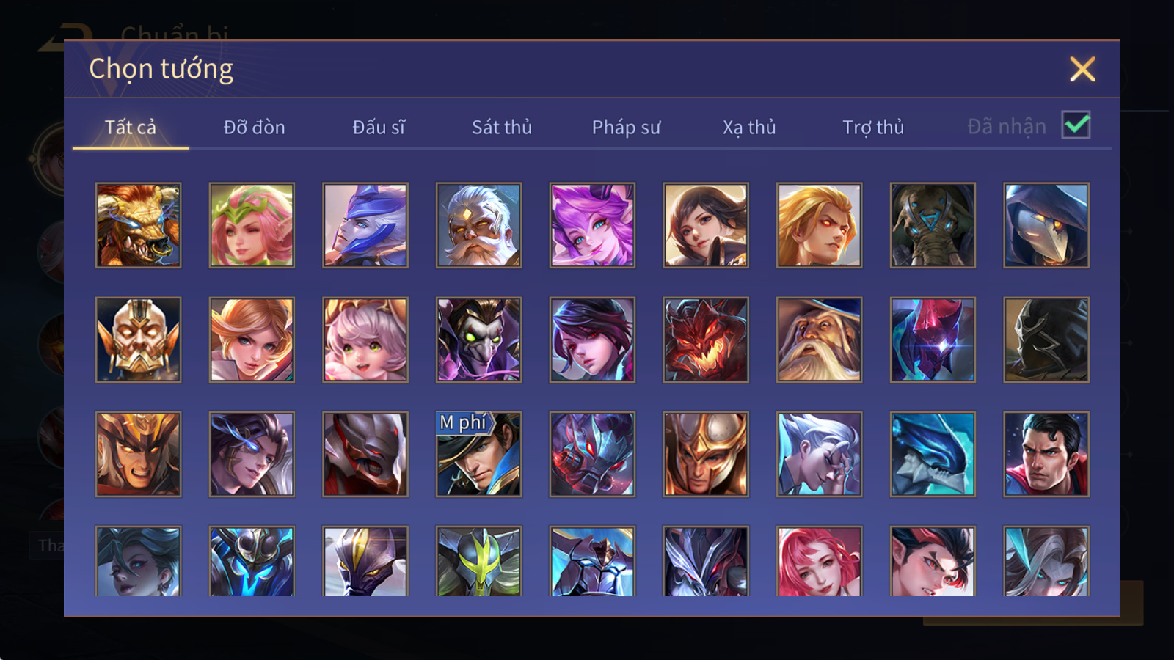This screenshot has height=660, width=1174.
Task: Close the 'Chọn tướng' dialog
Action: pos(1082,70)
